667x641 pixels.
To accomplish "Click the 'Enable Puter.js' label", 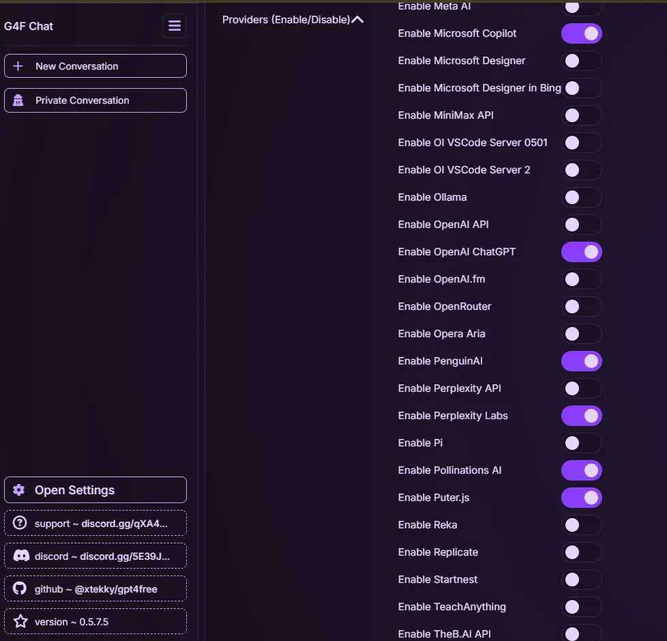I will pos(434,498).
